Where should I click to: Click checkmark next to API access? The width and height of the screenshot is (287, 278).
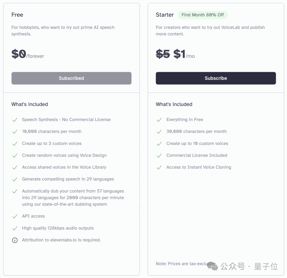tap(15, 217)
